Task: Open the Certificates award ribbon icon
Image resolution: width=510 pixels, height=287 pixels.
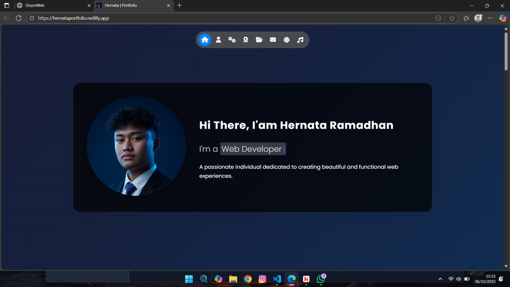Action: point(246,39)
